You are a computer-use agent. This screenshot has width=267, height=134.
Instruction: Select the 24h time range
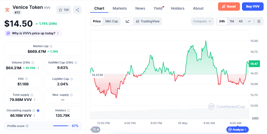(222, 21)
